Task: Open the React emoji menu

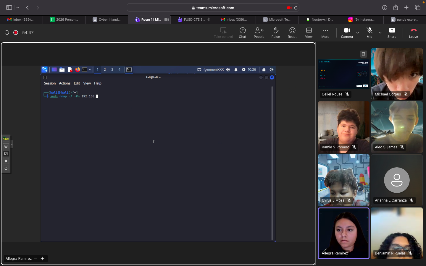Action: click(292, 33)
